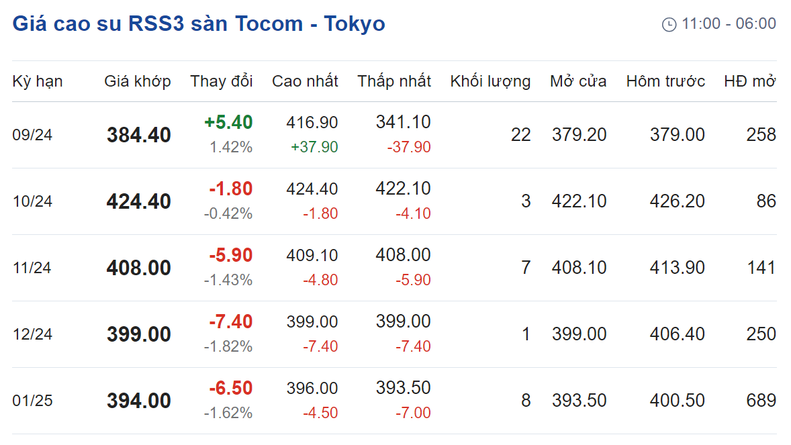This screenshot has height=445, width=791.
Task: Select the 01/25 contract term
Action: [32, 401]
